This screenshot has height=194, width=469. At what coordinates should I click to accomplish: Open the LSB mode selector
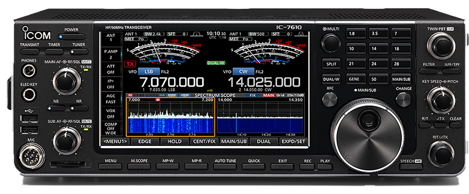click(149, 72)
